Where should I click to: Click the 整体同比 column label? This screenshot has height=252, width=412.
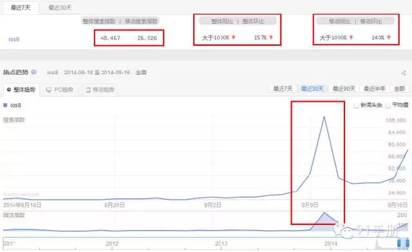(222, 21)
